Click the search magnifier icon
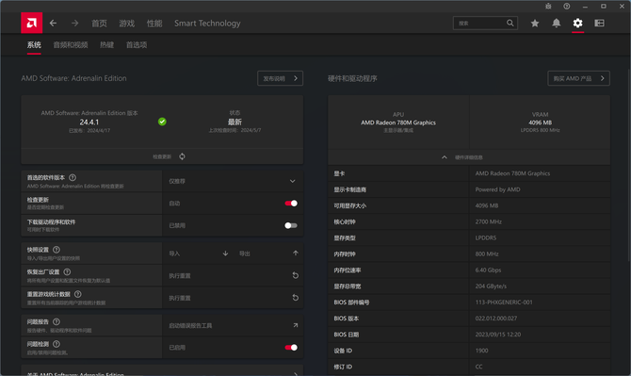The width and height of the screenshot is (631, 376). pyautogui.click(x=510, y=23)
